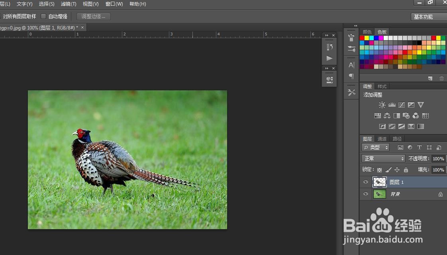Viewport: 447px width, 255px height.
Task: Open the 类型 layer filter dropdown
Action: coord(376,148)
